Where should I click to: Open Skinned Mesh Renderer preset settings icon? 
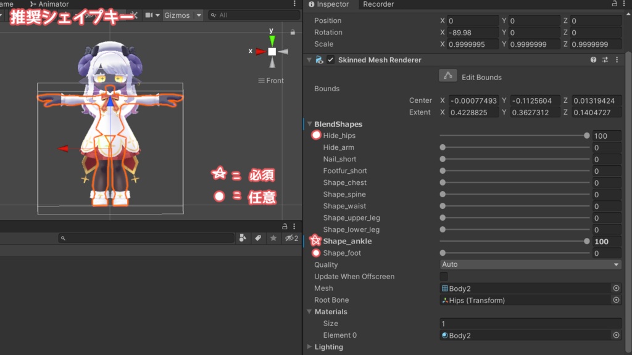pyautogui.click(x=605, y=60)
